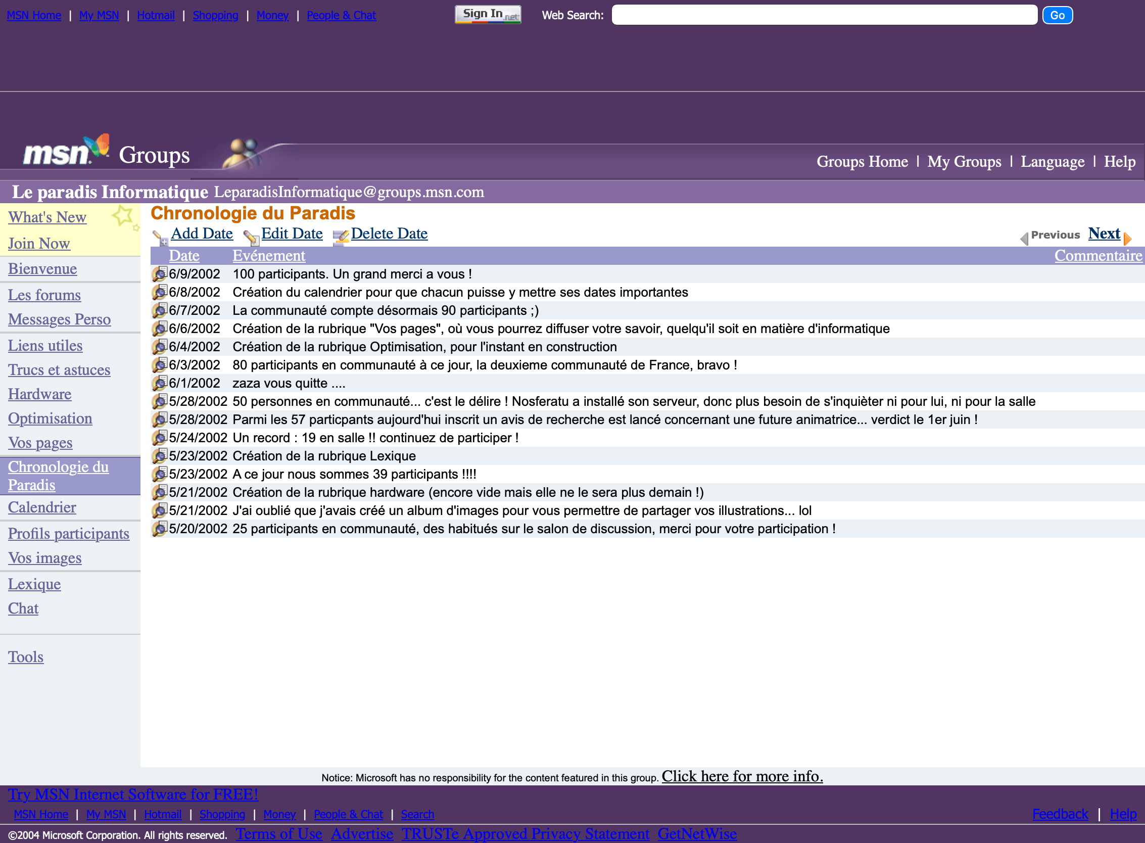Sort entries by the Date column header
The image size is (1145, 843).
[184, 256]
